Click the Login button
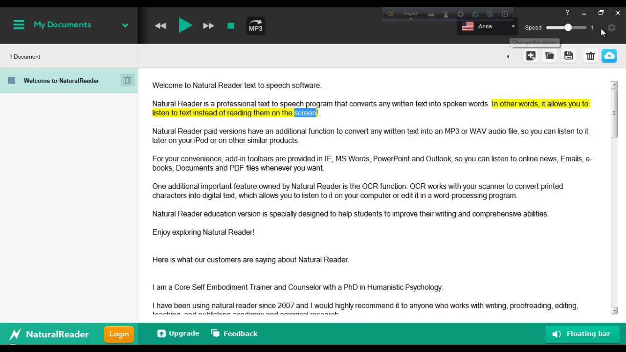 (119, 334)
